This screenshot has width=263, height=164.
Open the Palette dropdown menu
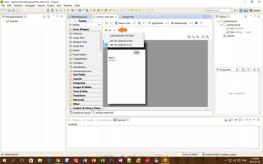(99, 25)
